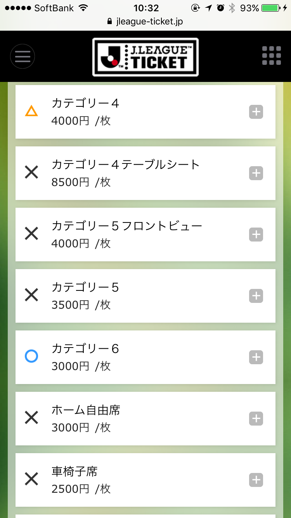Expand ホーム自由席 plus button

pos(256,419)
